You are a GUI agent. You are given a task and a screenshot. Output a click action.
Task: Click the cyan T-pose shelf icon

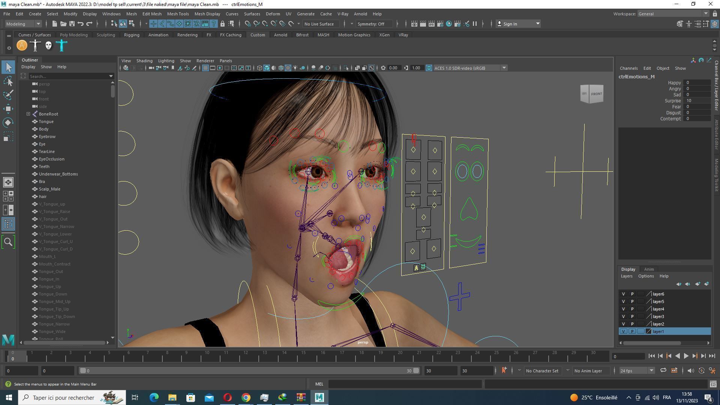61,45
